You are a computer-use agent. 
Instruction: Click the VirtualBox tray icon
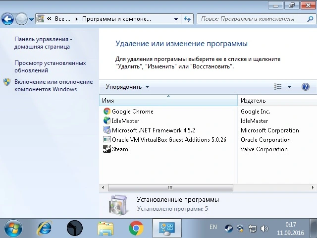240,229
